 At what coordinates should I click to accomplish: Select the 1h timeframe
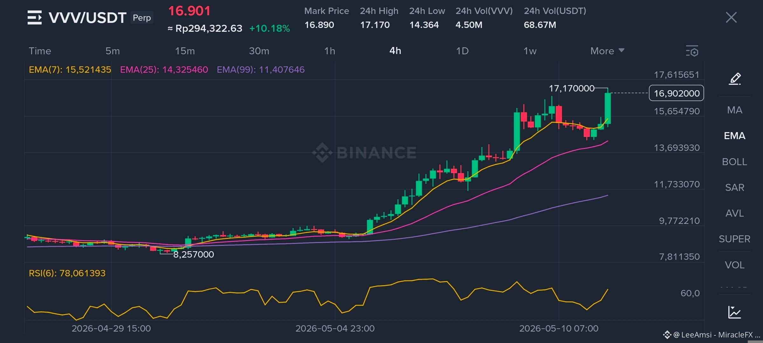click(x=330, y=51)
